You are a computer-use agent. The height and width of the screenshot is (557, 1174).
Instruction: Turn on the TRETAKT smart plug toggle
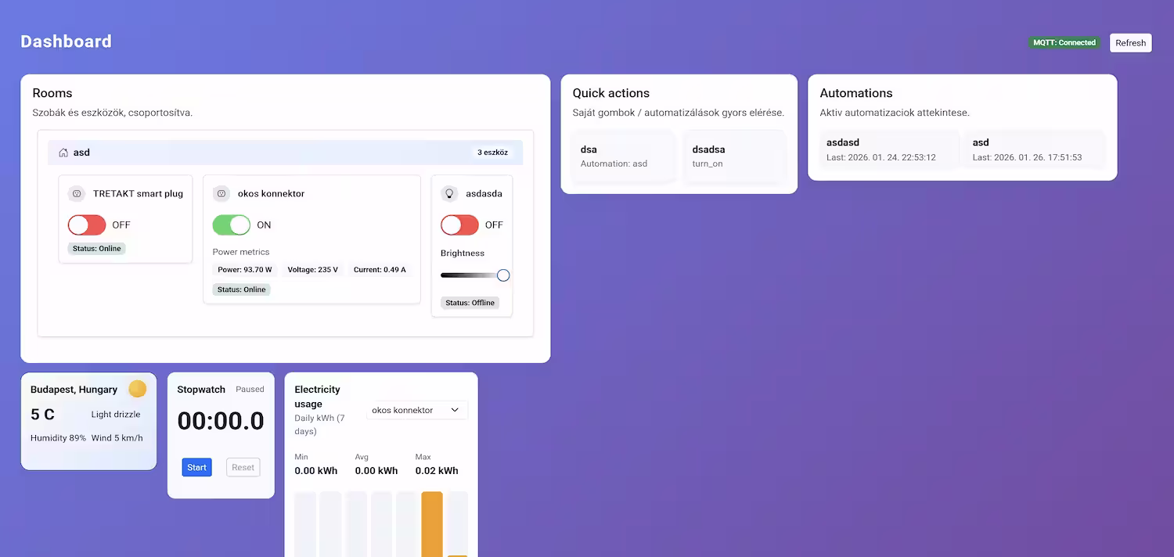tap(86, 225)
